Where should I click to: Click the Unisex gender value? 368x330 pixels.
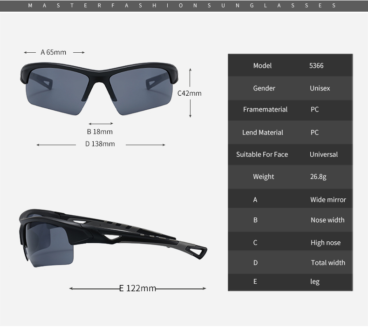click(x=320, y=88)
